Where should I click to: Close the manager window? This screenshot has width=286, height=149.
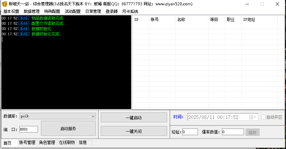pos(277,4)
